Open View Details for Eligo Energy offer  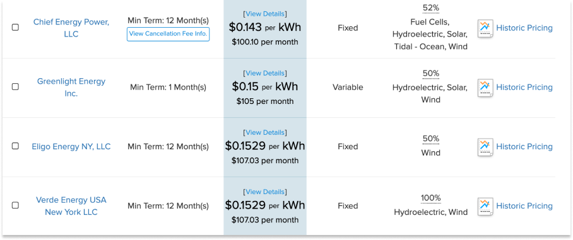click(x=265, y=132)
